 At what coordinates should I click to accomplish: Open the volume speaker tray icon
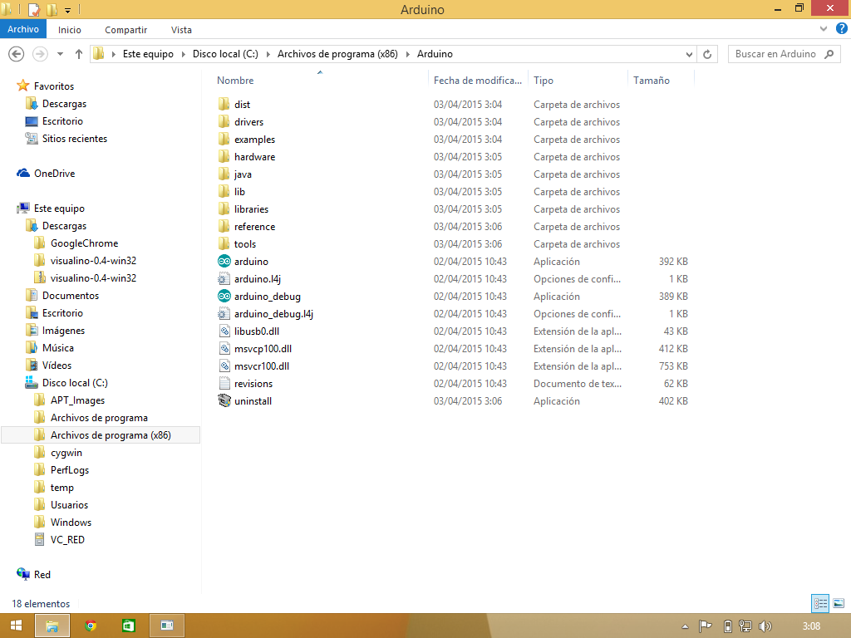pyautogui.click(x=765, y=626)
